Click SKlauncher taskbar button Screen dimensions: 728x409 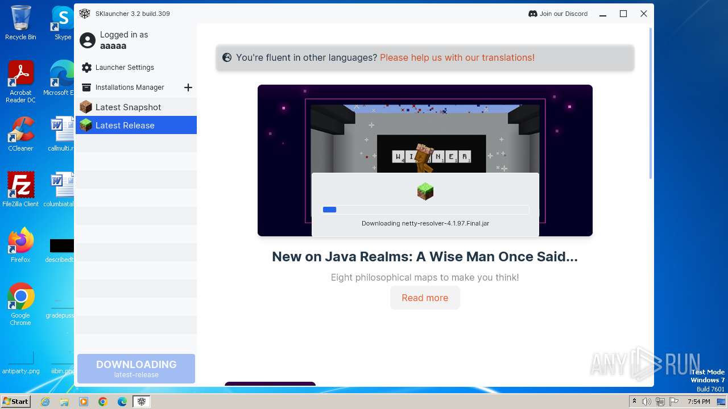142,402
